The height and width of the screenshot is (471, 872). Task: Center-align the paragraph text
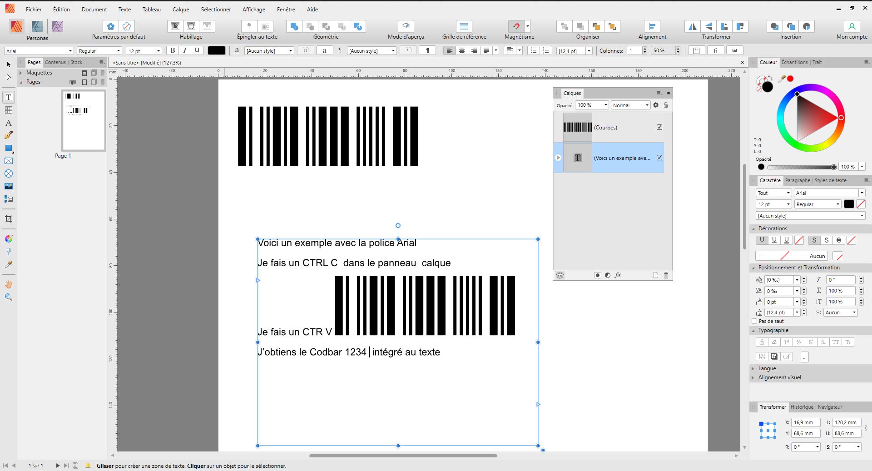461,50
